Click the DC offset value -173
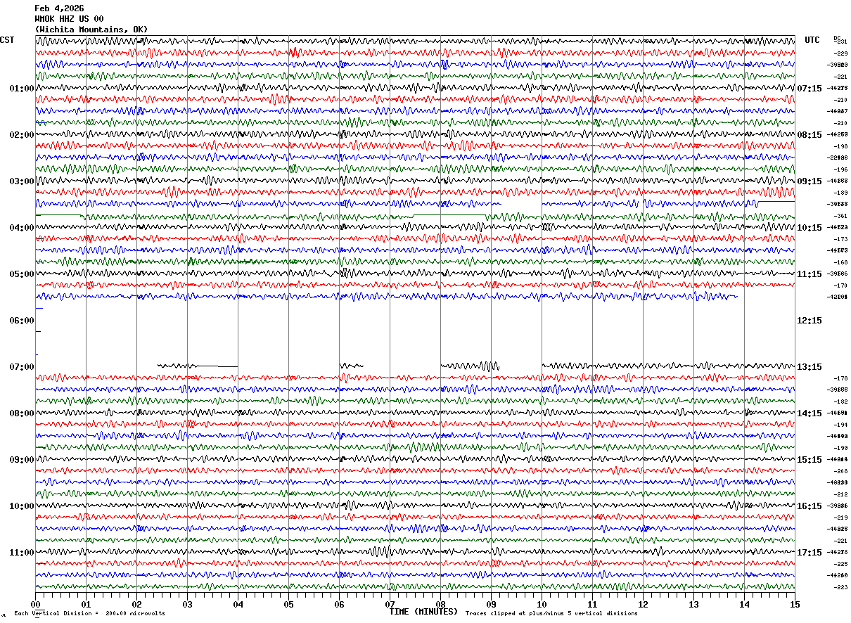Image resolution: width=851 pixels, height=623 pixels. 840,239
